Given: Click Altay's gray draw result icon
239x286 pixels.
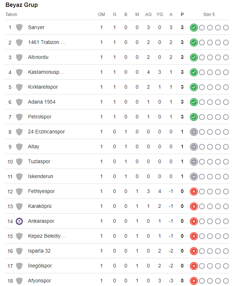Looking at the screenshot, I should point(194,147).
